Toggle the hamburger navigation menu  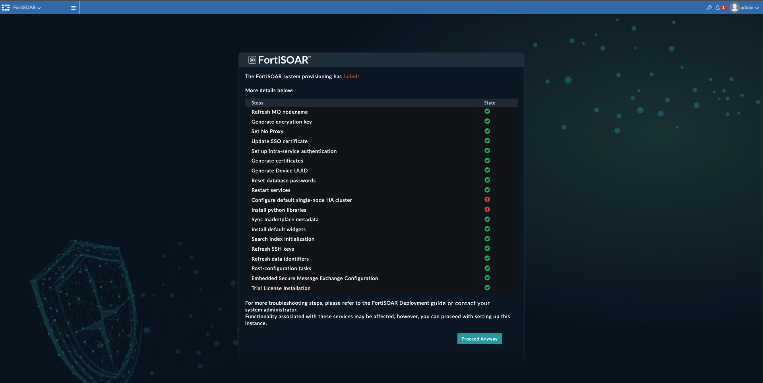point(74,8)
